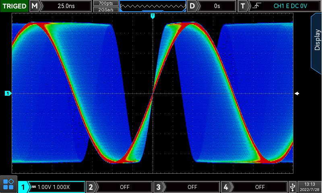Screen dimensions: 322x193
Task: Select the channel 1 number tab
Action: pyautogui.click(x=23, y=187)
